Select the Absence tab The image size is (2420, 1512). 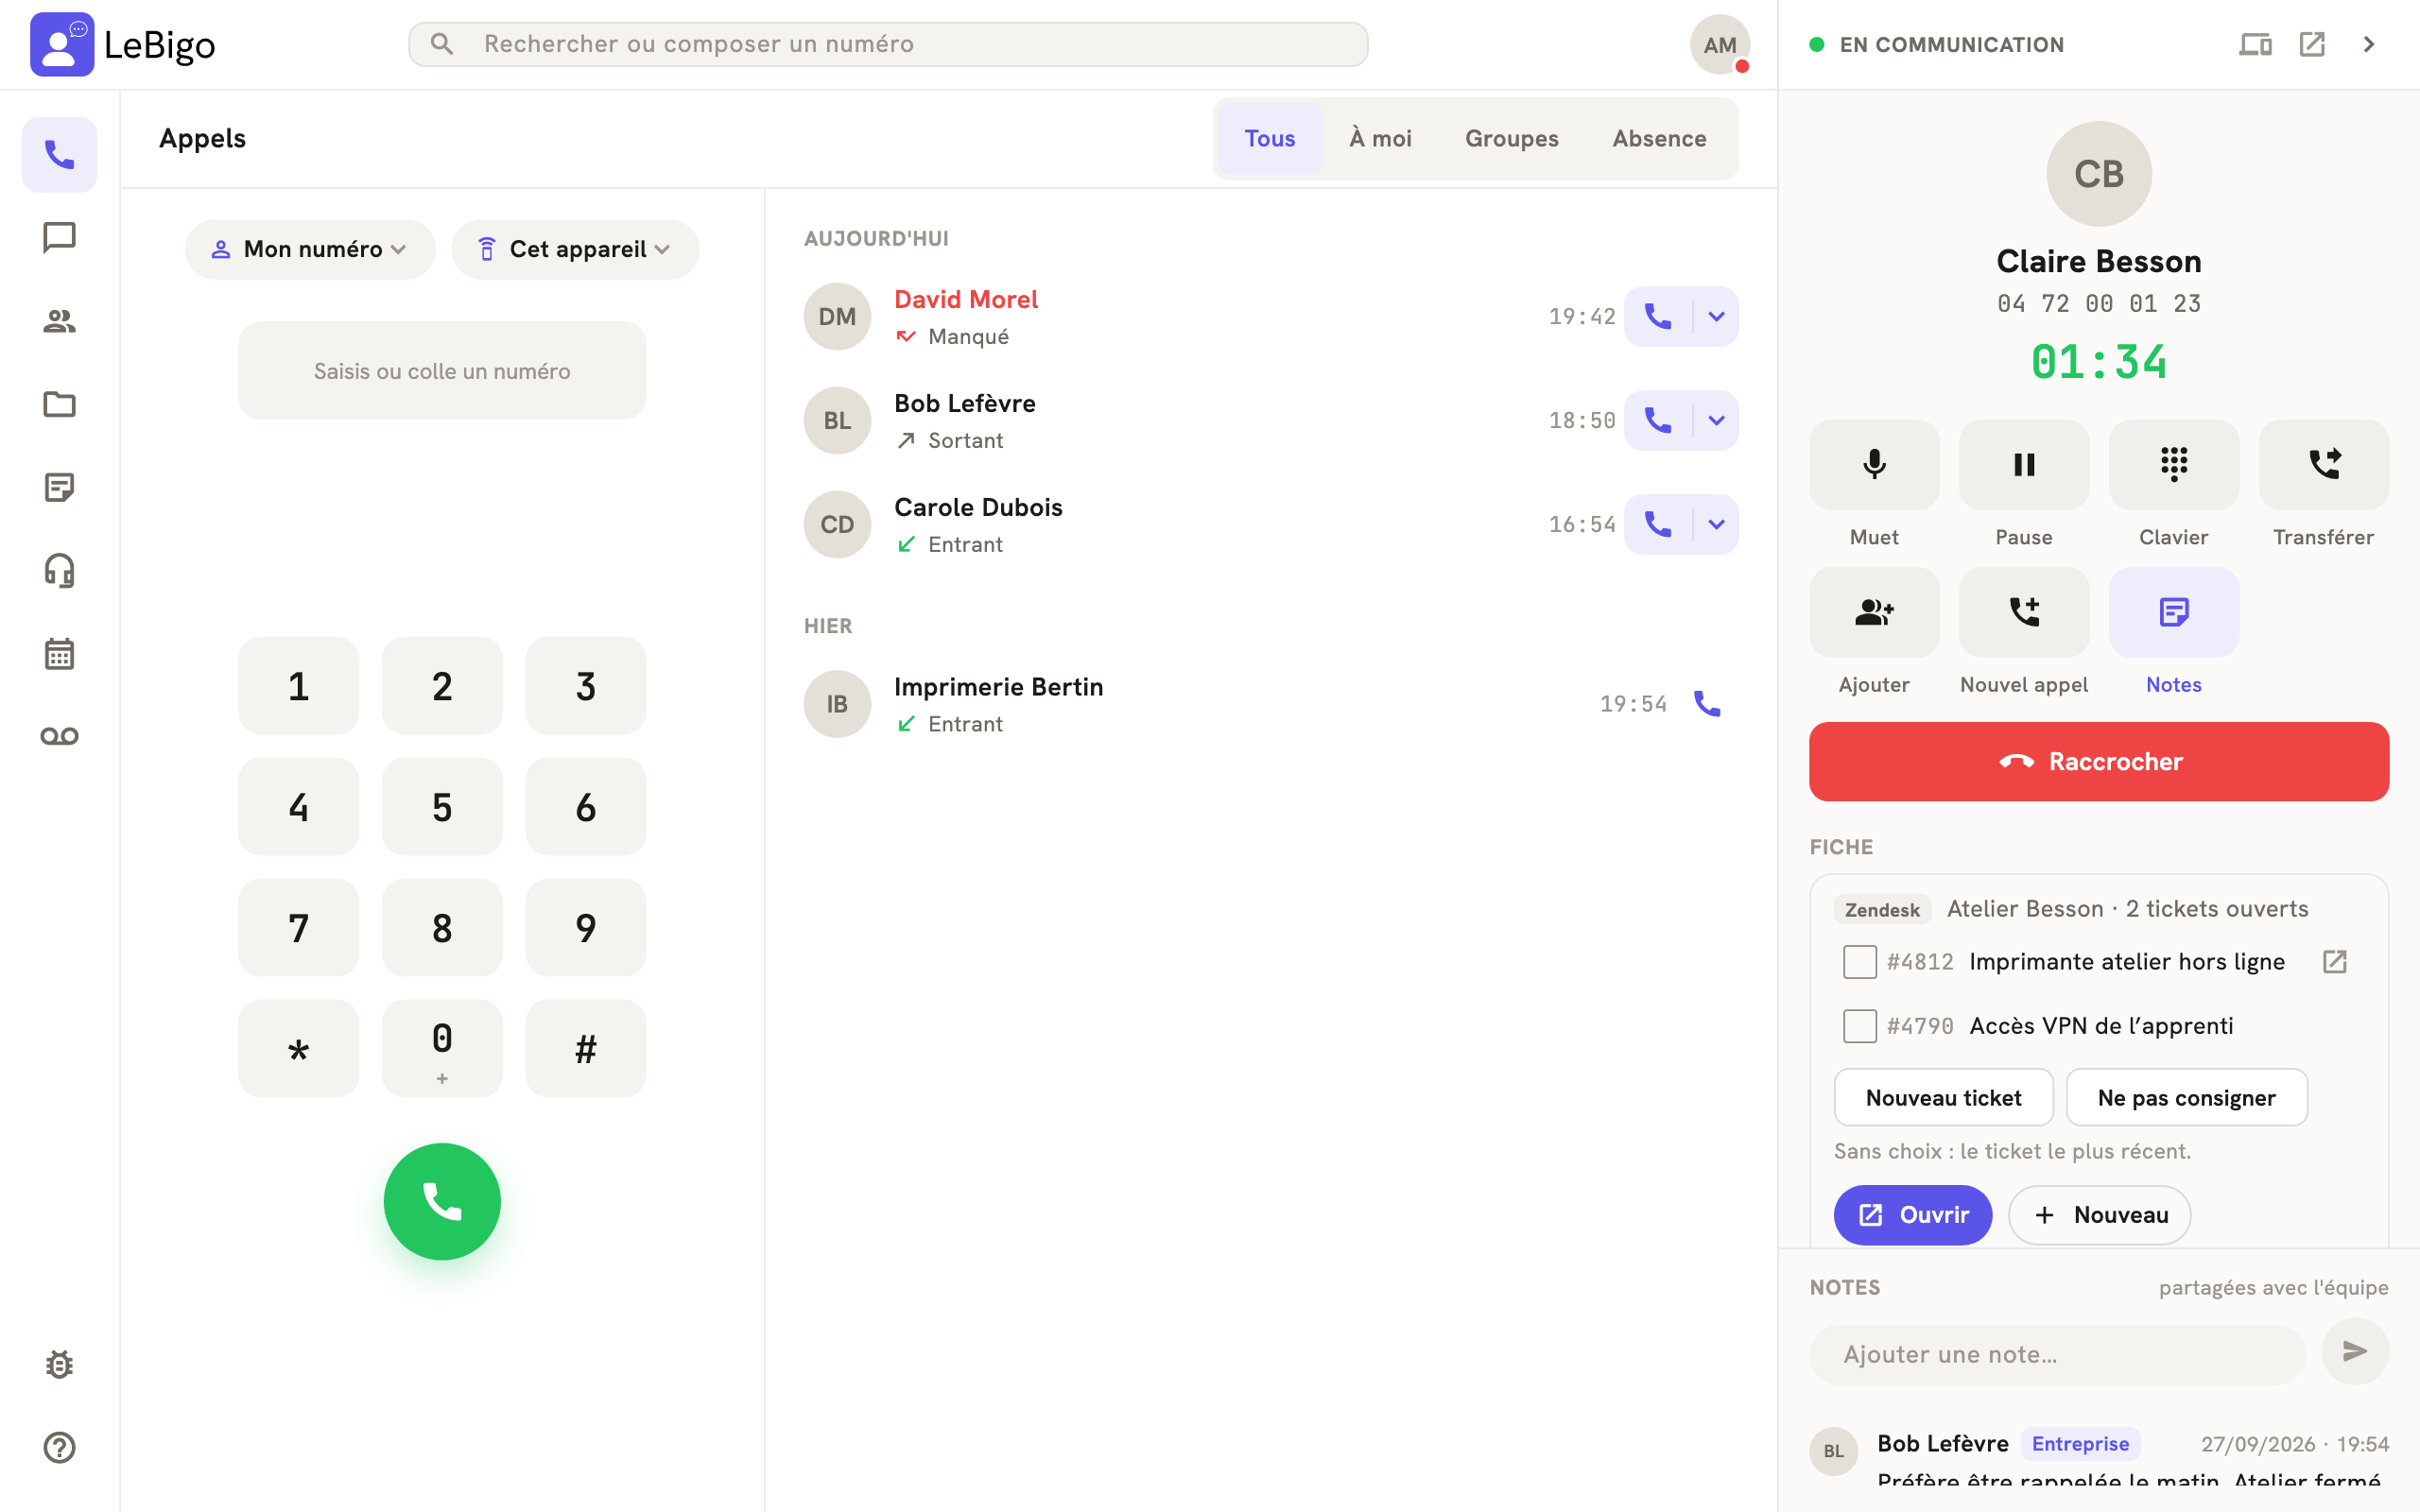(1659, 139)
